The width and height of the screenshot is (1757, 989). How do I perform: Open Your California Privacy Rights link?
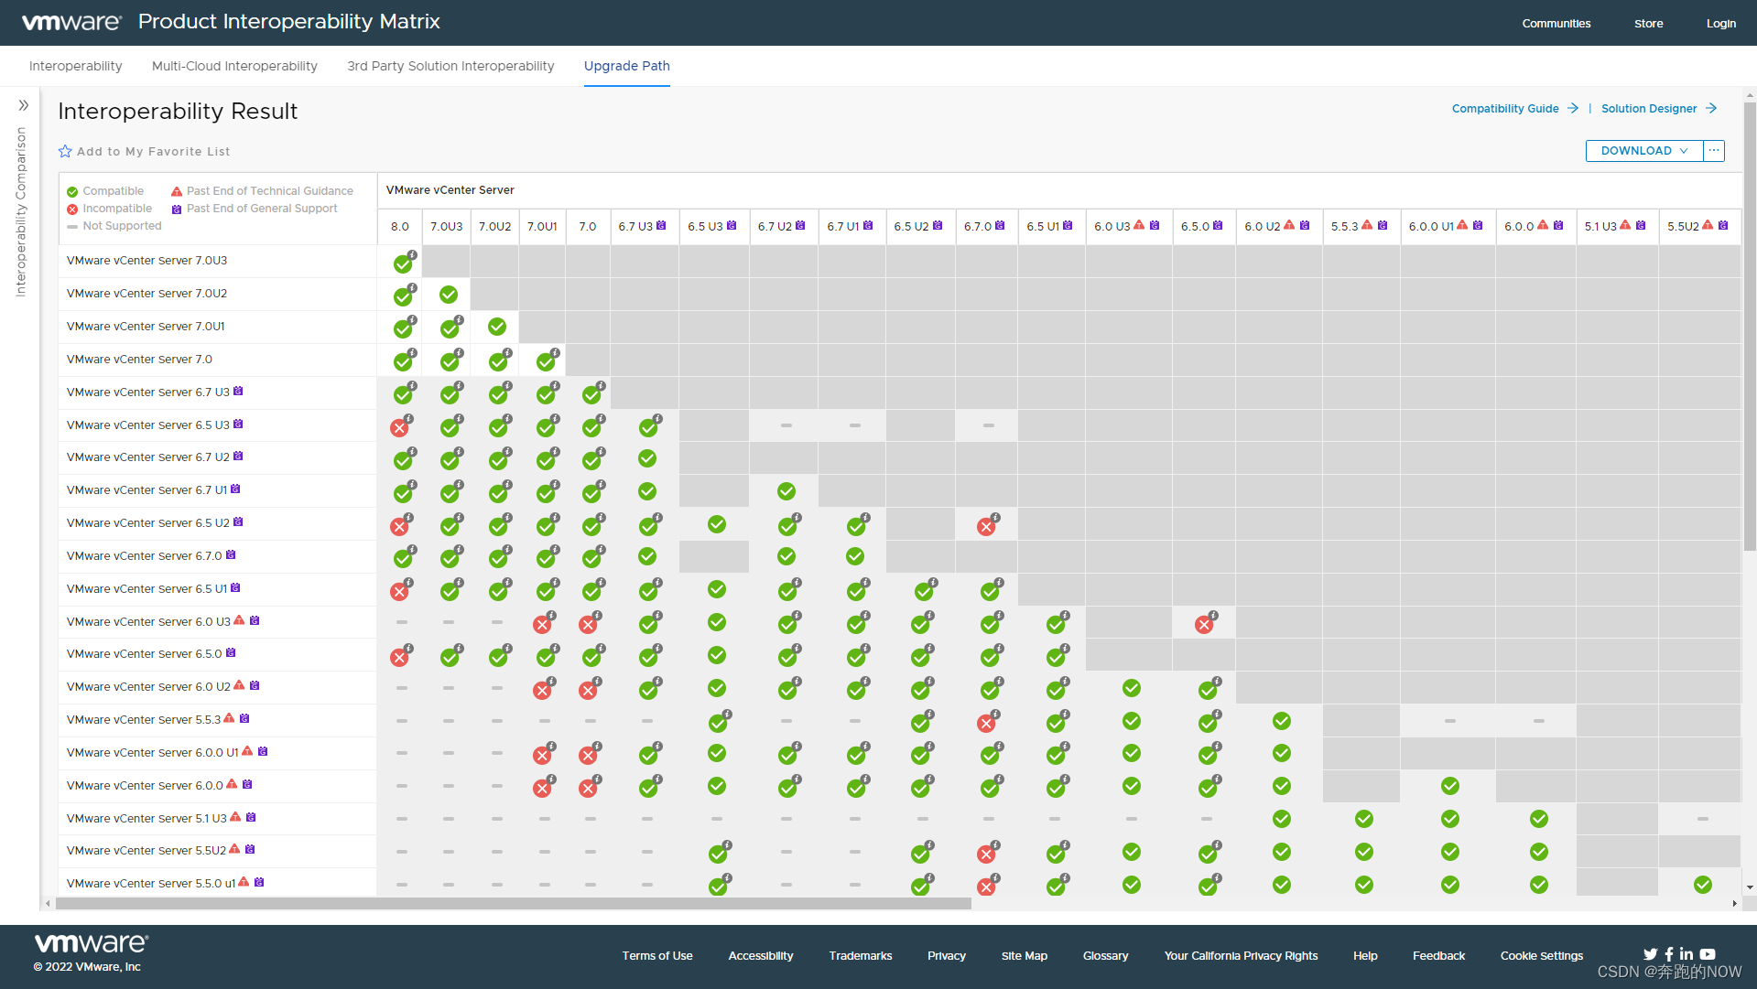(x=1241, y=955)
